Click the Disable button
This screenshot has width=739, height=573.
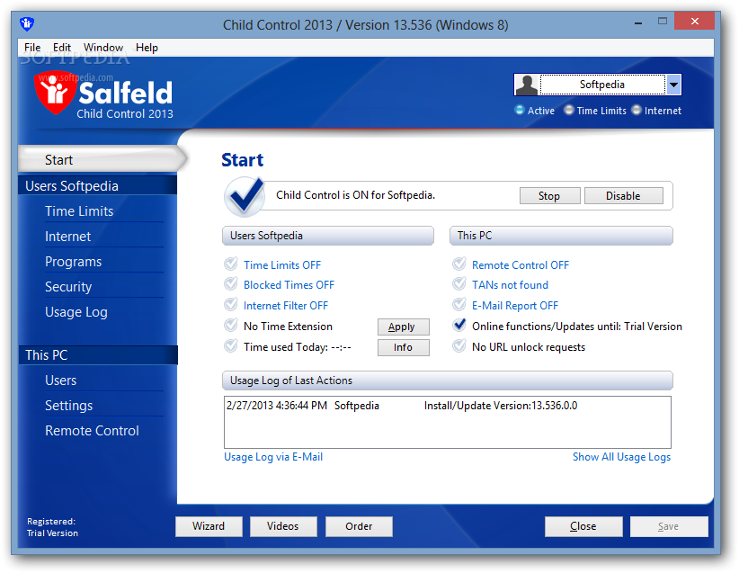tap(624, 196)
